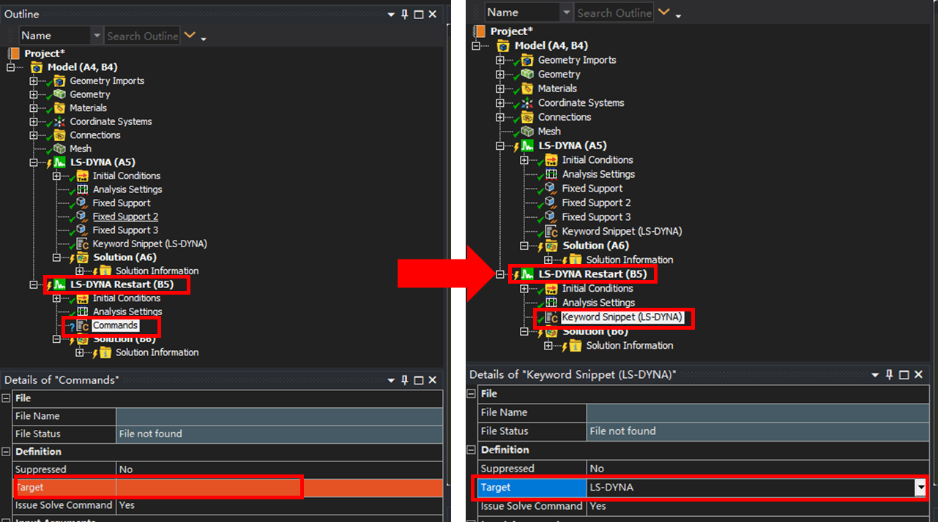Pin the Details of "Keyword Snippet" panel
The width and height of the screenshot is (938, 522).
click(890, 374)
